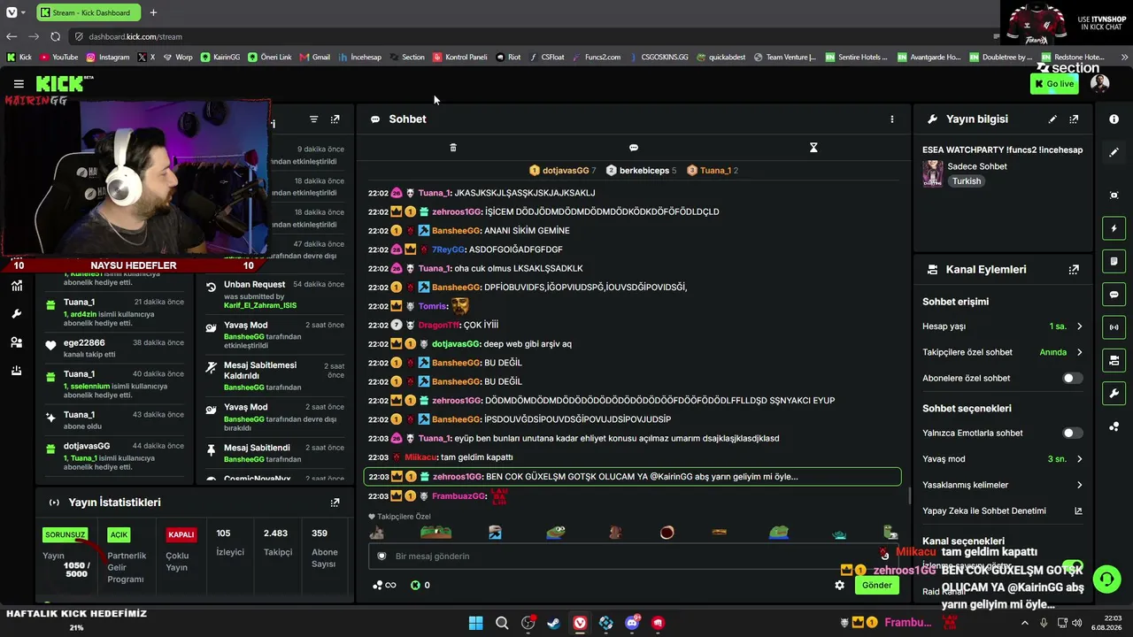Click the lightning bolt sidebar icon
Image resolution: width=1133 pixels, height=637 pixels.
click(1114, 228)
